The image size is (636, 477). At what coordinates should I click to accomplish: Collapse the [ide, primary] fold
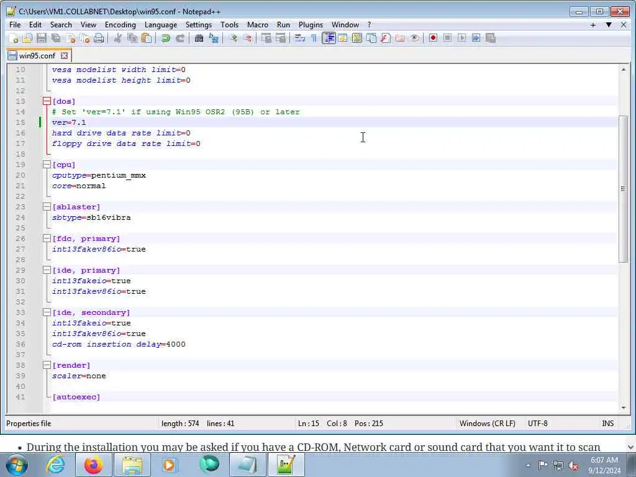(47, 270)
